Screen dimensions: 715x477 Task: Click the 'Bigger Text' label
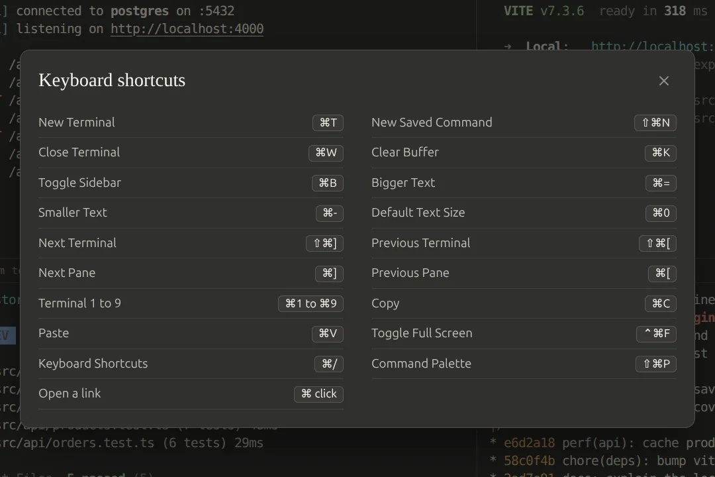coord(403,183)
